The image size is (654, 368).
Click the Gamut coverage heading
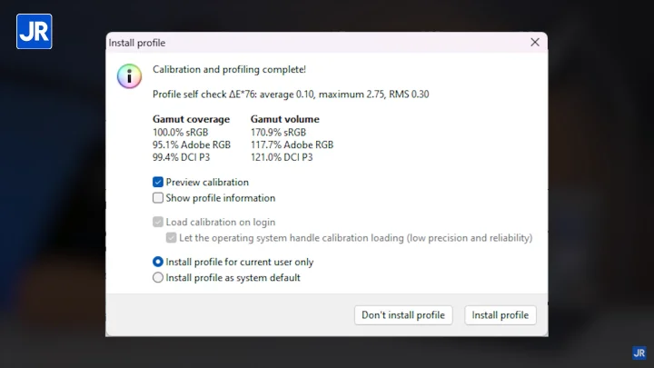coord(191,119)
